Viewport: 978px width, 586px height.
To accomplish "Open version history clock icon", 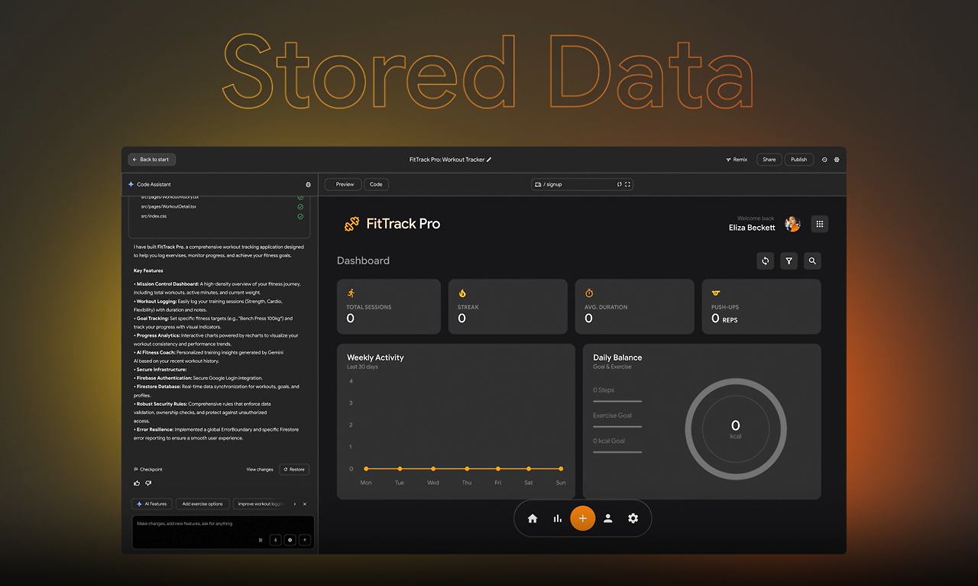I will point(824,160).
